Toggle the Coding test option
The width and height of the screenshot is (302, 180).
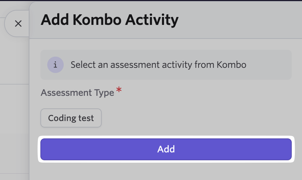(71, 118)
